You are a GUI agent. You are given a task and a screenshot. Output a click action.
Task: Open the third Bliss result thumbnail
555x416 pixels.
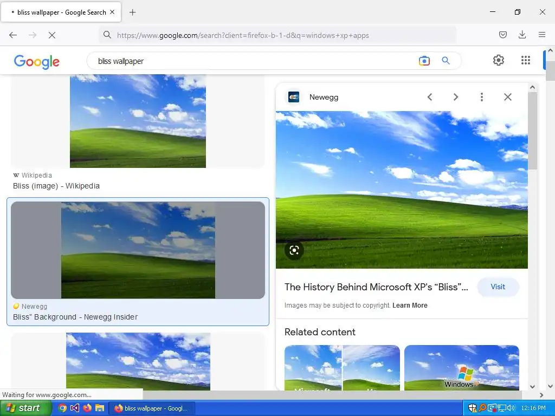click(138, 361)
